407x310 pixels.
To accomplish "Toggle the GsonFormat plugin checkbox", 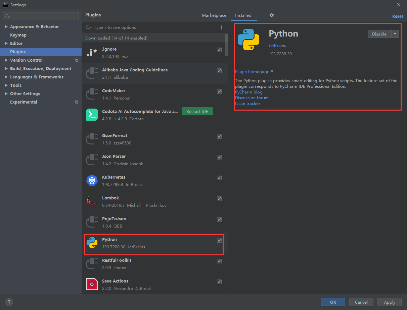I will (219, 136).
